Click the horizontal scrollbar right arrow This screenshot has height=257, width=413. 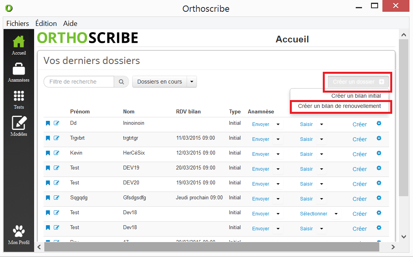[393, 247]
